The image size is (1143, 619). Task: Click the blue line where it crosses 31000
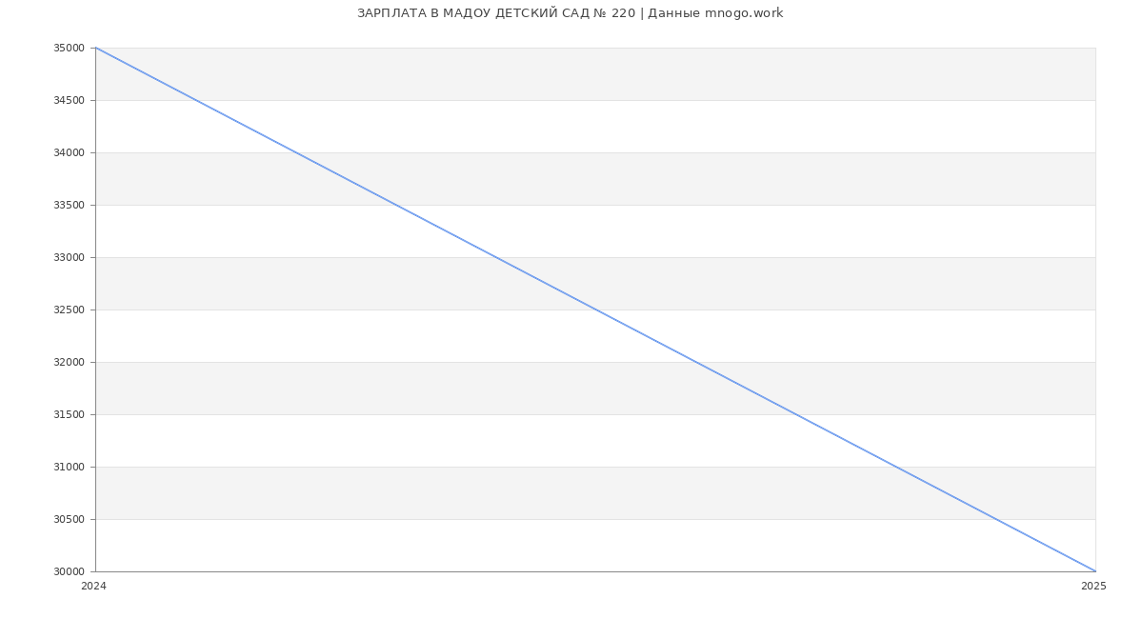[895, 467]
